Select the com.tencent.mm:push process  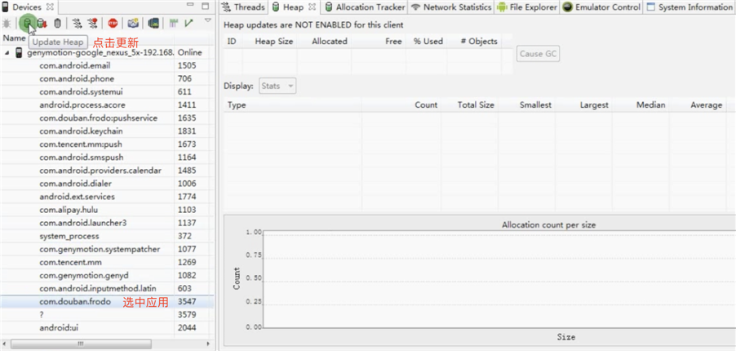click(x=107, y=144)
